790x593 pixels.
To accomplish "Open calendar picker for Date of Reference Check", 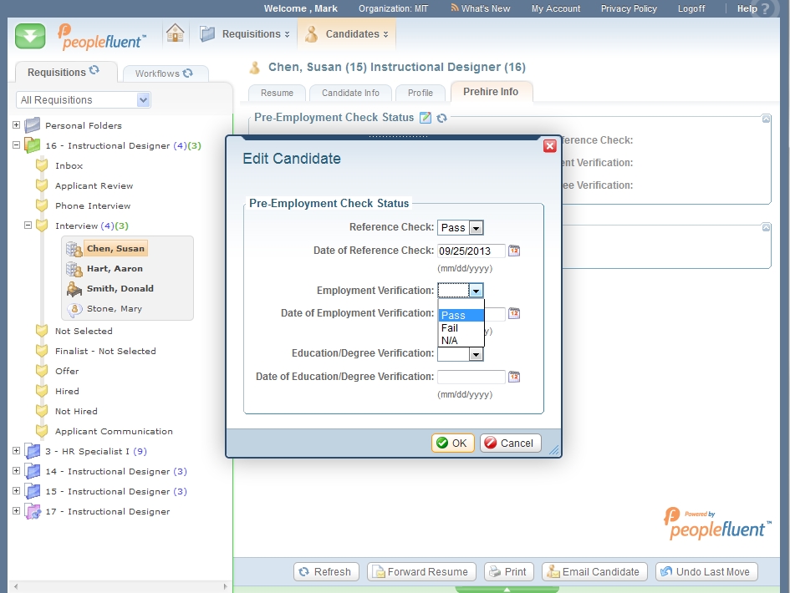I will click(x=514, y=251).
